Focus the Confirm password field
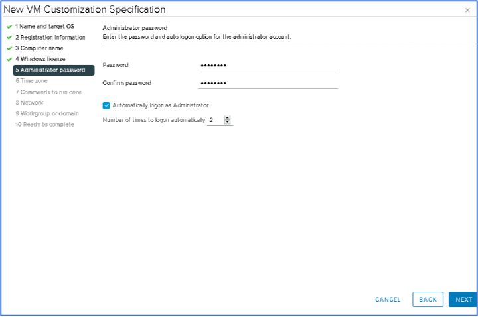478x317 pixels. click(x=268, y=84)
